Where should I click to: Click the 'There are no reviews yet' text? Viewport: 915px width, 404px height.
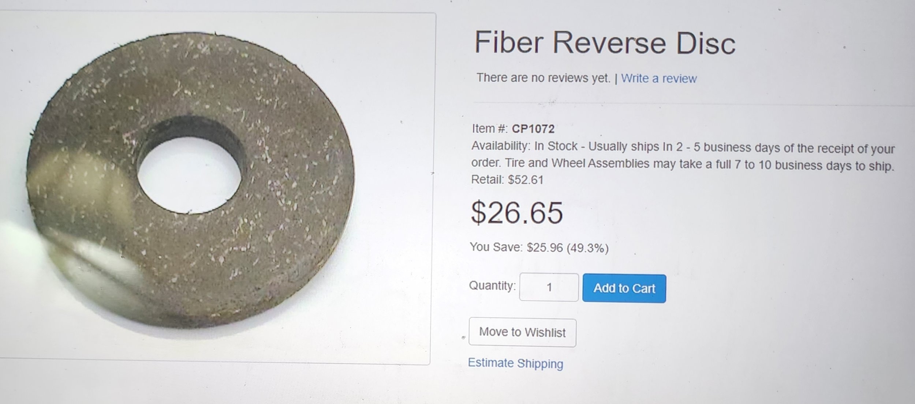pos(543,78)
